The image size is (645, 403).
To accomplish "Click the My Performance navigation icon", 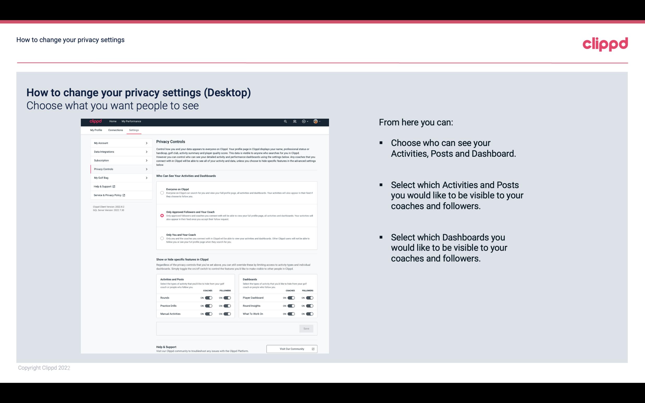I will tap(132, 121).
